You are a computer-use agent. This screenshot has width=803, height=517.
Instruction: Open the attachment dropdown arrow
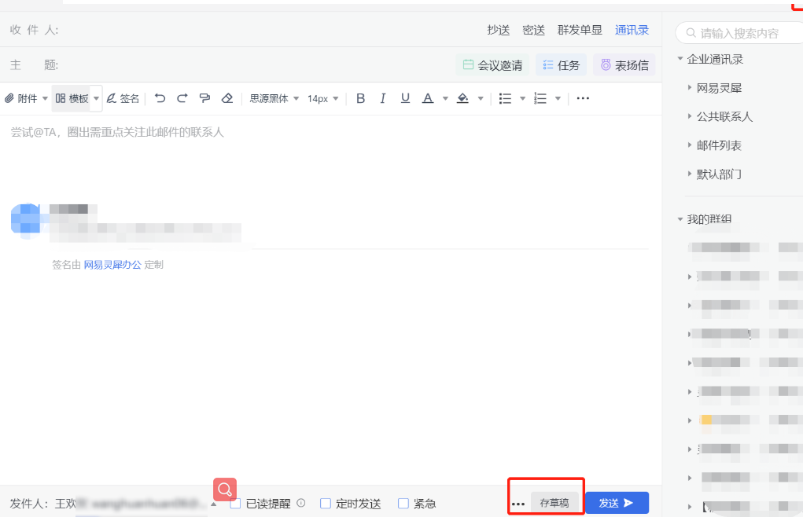[x=45, y=98]
